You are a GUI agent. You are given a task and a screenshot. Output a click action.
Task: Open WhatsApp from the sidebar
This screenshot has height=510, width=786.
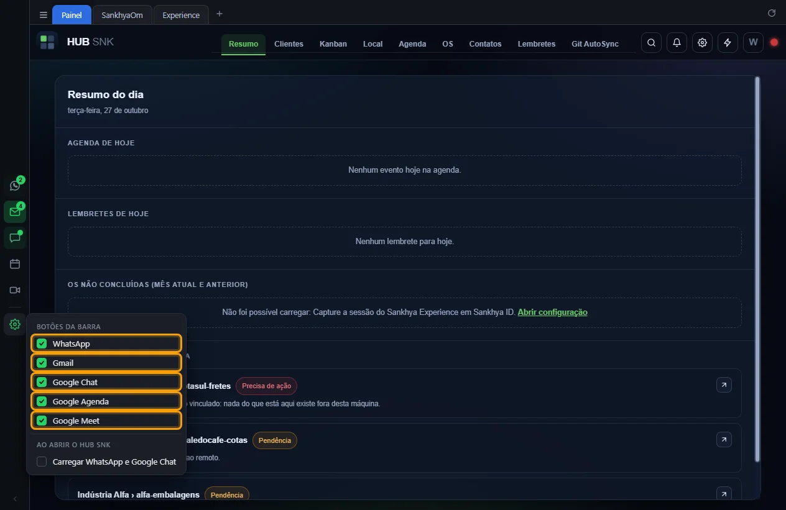(x=15, y=185)
